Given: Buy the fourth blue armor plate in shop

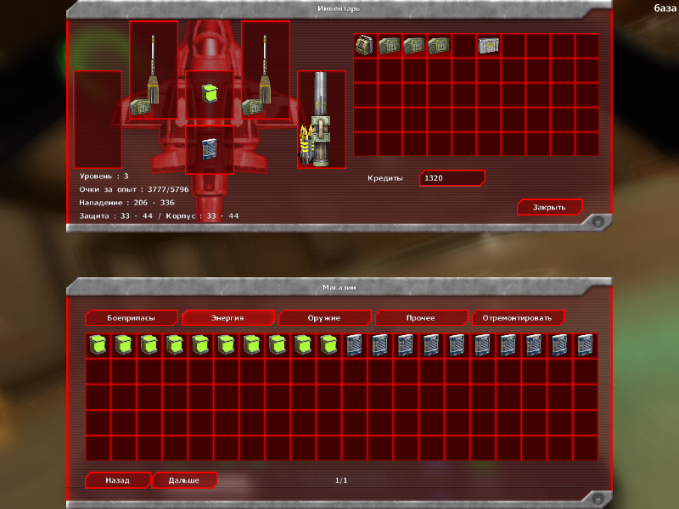Looking at the screenshot, I should (431, 345).
